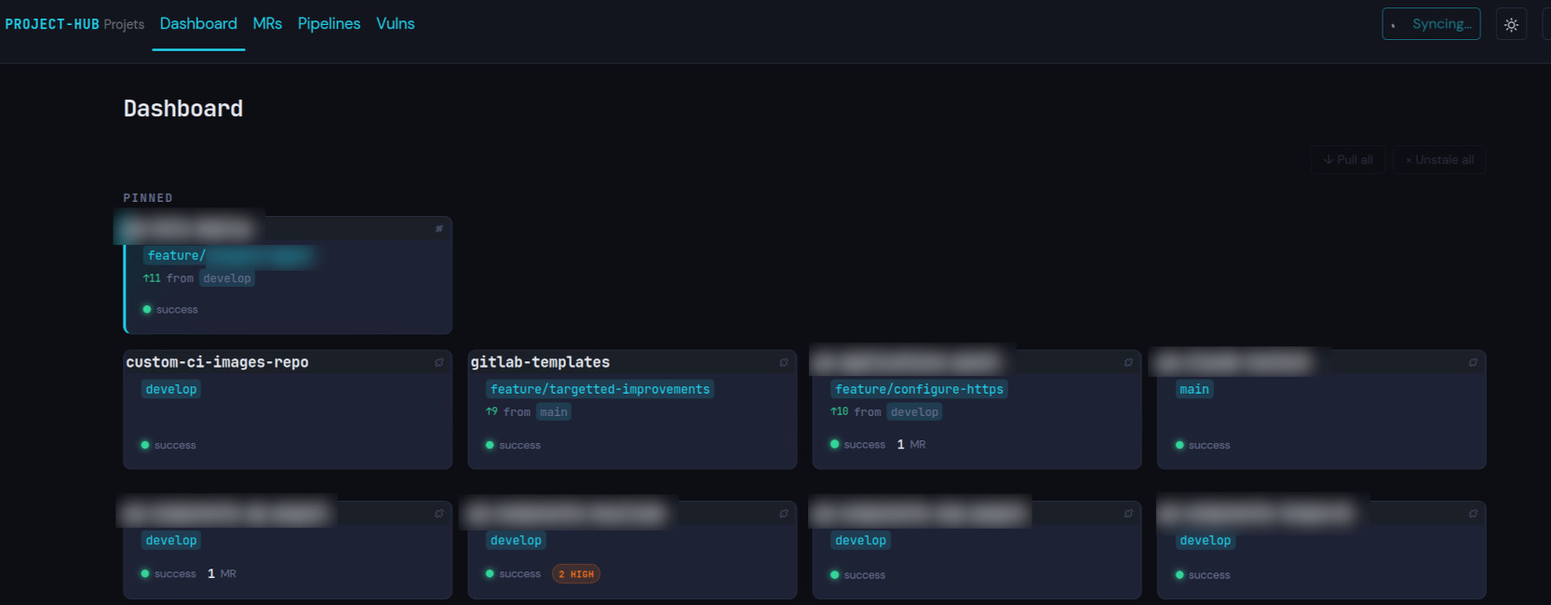1551x605 pixels.
Task: Click the main branch badge above a success status
Action: (x=1194, y=389)
